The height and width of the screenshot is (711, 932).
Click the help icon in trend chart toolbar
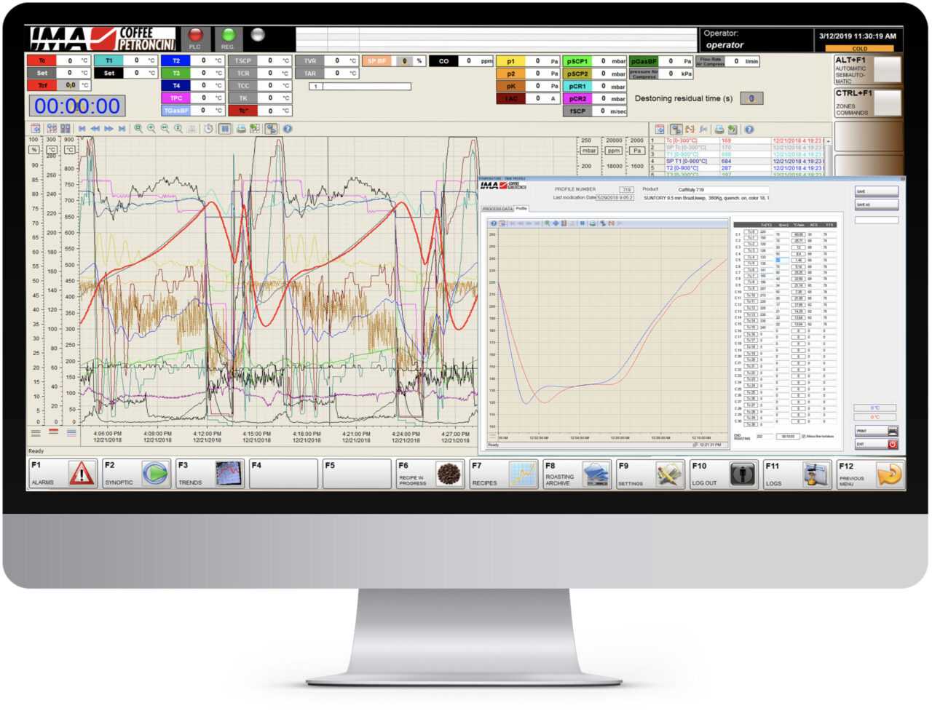[288, 129]
